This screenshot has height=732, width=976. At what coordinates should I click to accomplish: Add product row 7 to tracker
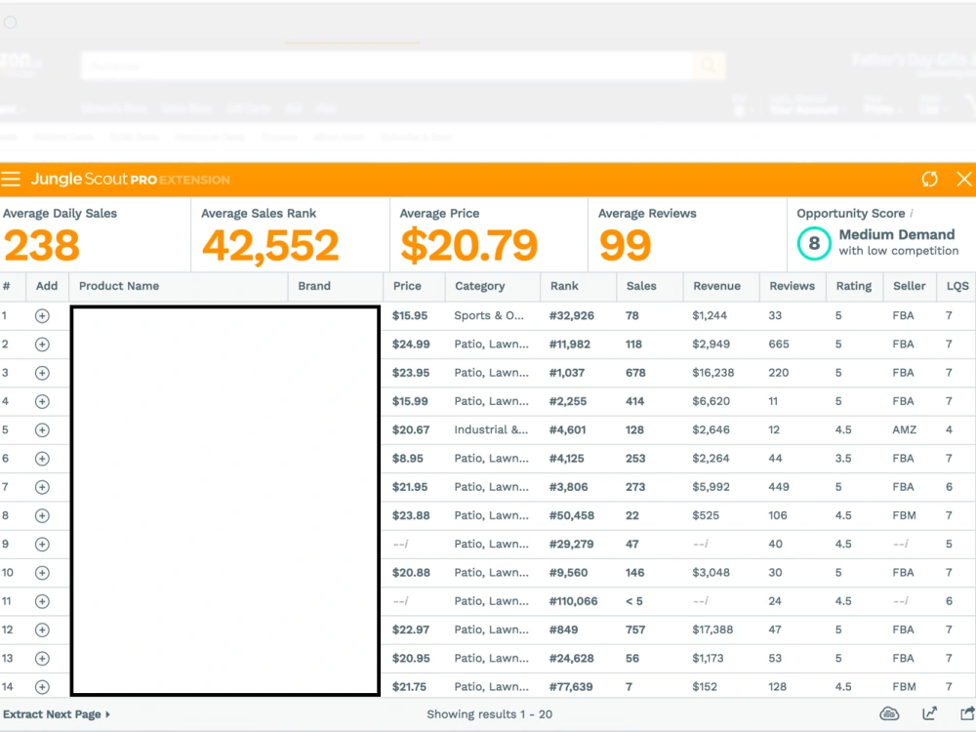click(x=42, y=487)
